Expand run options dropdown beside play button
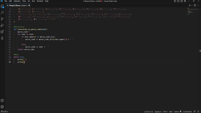Screen dimensions: 201x113 192,5
